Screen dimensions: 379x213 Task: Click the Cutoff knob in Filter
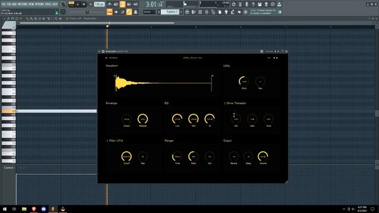126,156
